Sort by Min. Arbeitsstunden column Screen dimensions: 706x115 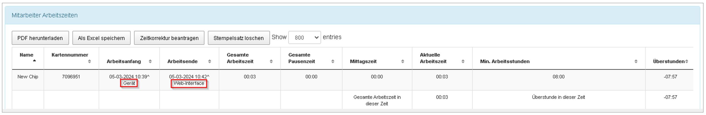[636, 61]
